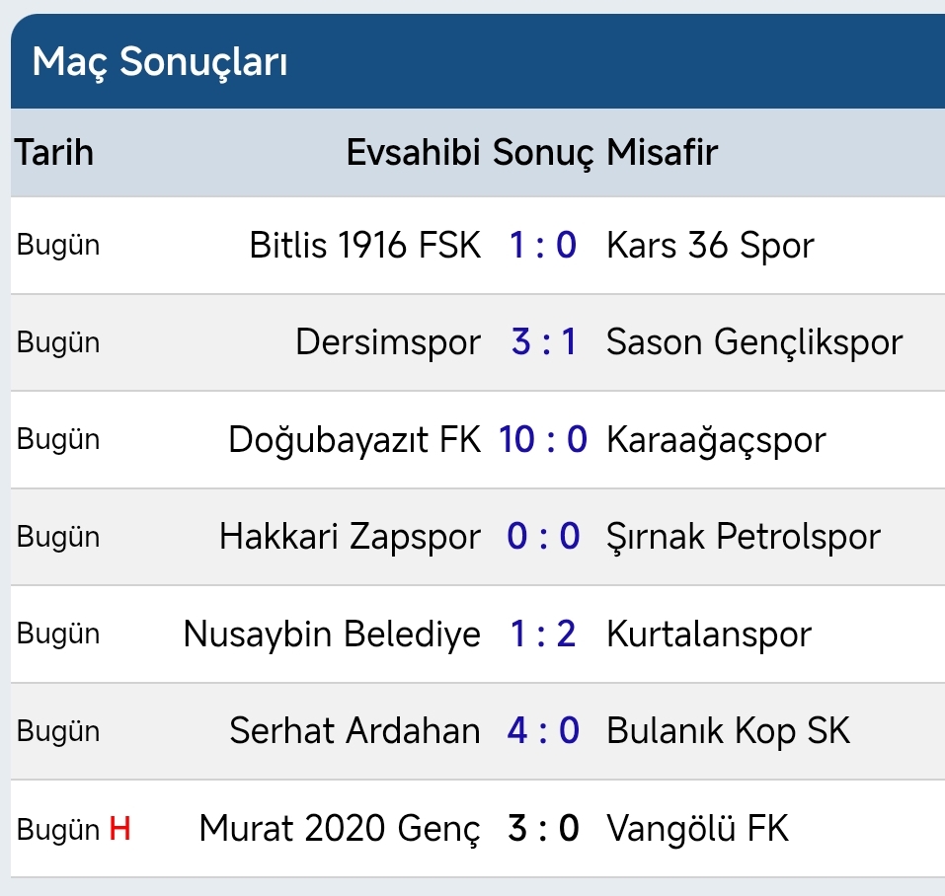Open the Doğubayazıt FK team page
945x896 pixels.
354,439
